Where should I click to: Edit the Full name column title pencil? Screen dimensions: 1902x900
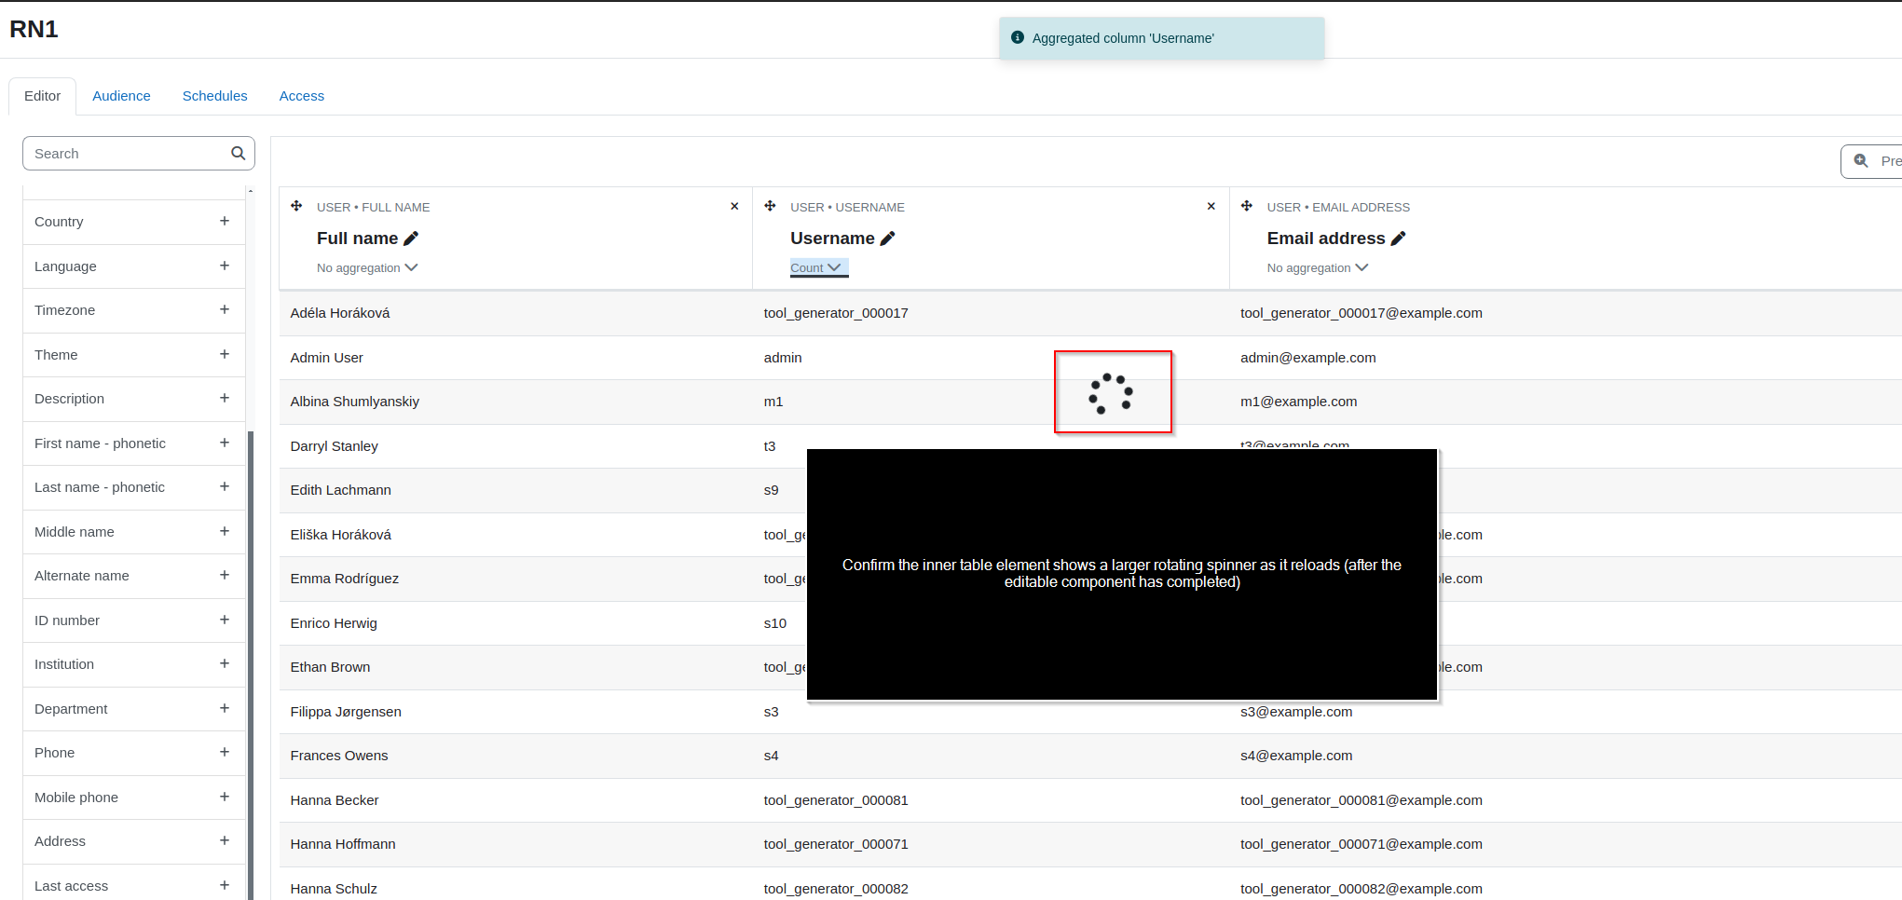pyautogui.click(x=411, y=239)
